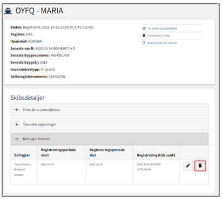Click the Hjemsted: KORSØR line

[x=26, y=42]
